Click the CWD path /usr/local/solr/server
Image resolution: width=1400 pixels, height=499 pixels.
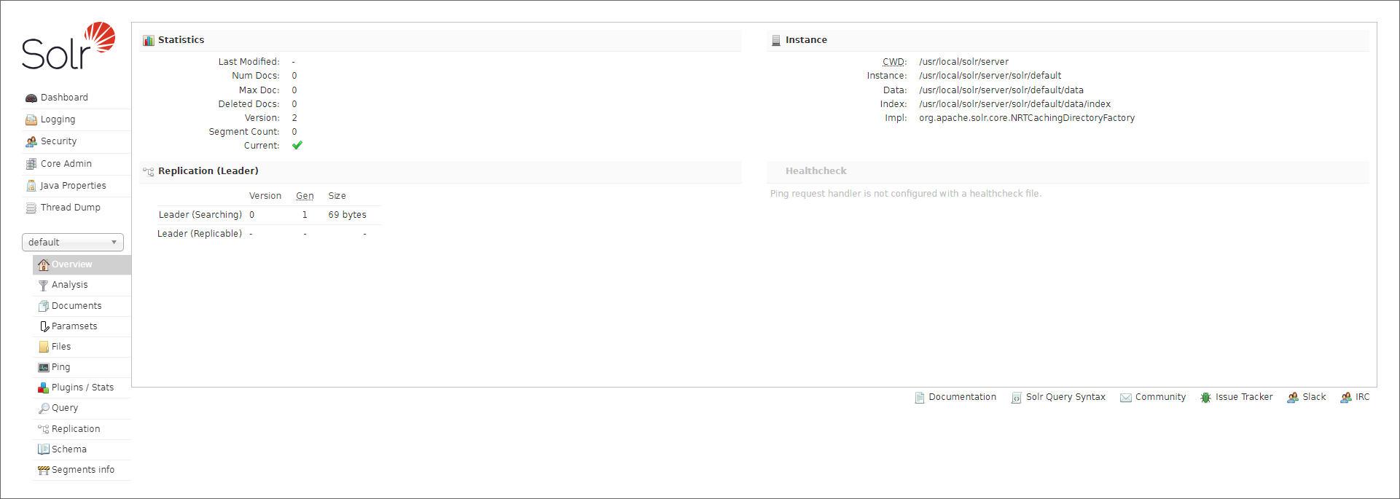pyautogui.click(x=963, y=62)
